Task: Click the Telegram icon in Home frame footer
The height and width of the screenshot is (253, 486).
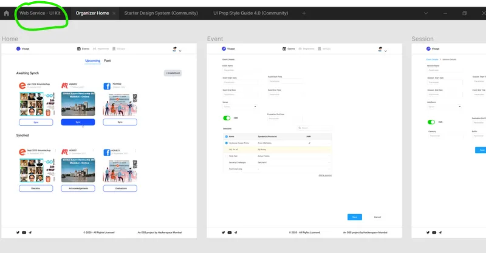Action: tap(30, 232)
